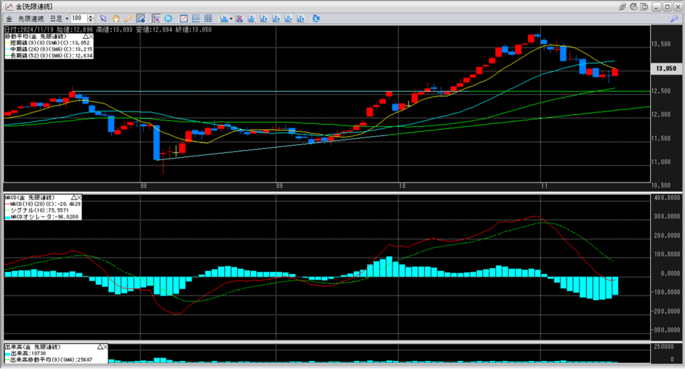Toggle the crosshair cursor button
The image size is (685, 369).
[155, 18]
